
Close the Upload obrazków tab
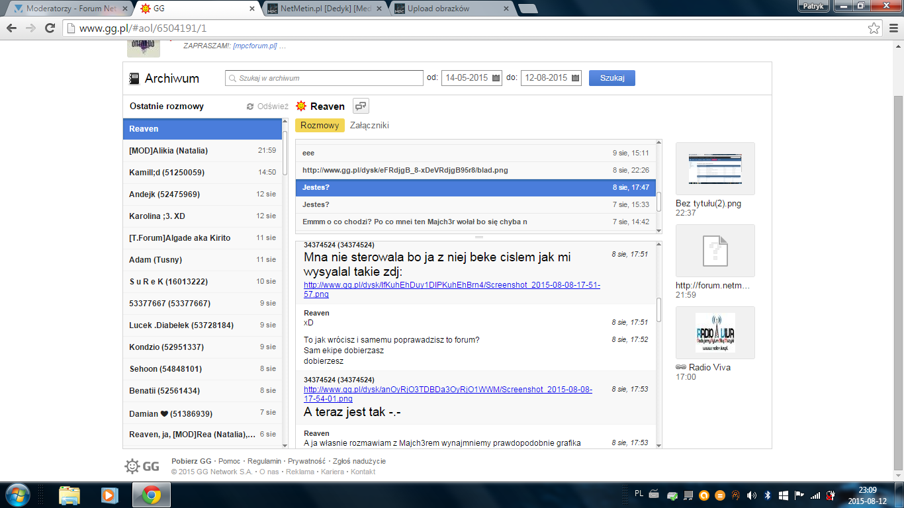click(x=506, y=9)
